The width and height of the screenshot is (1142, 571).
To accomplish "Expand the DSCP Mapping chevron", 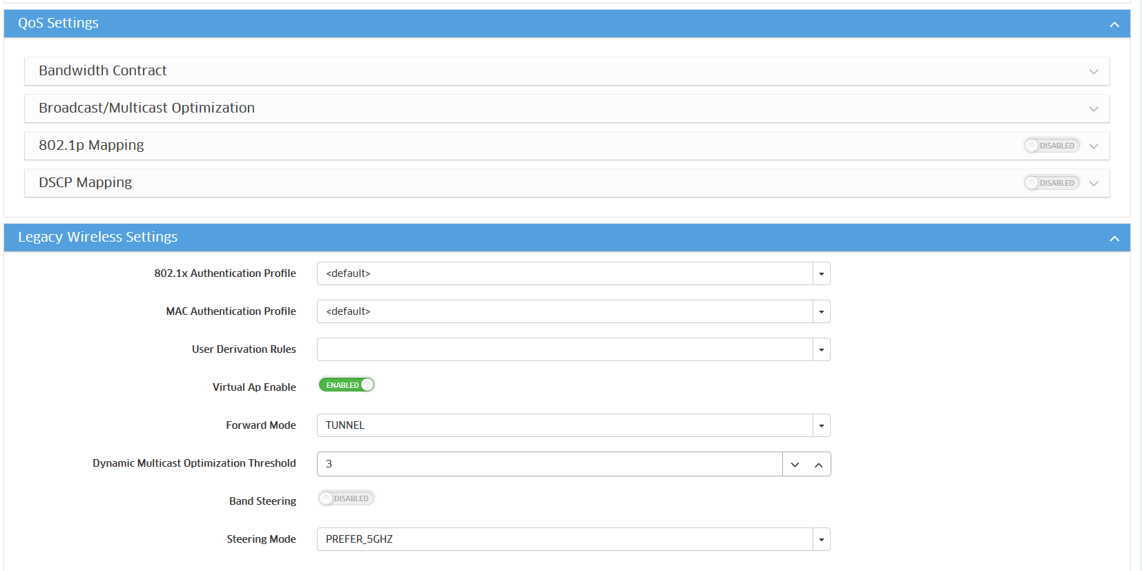I will tap(1093, 184).
